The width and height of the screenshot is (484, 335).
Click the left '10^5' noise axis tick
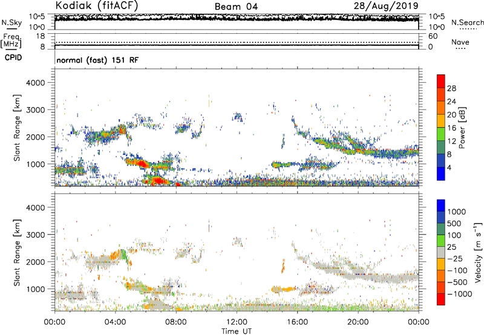pos(37,16)
